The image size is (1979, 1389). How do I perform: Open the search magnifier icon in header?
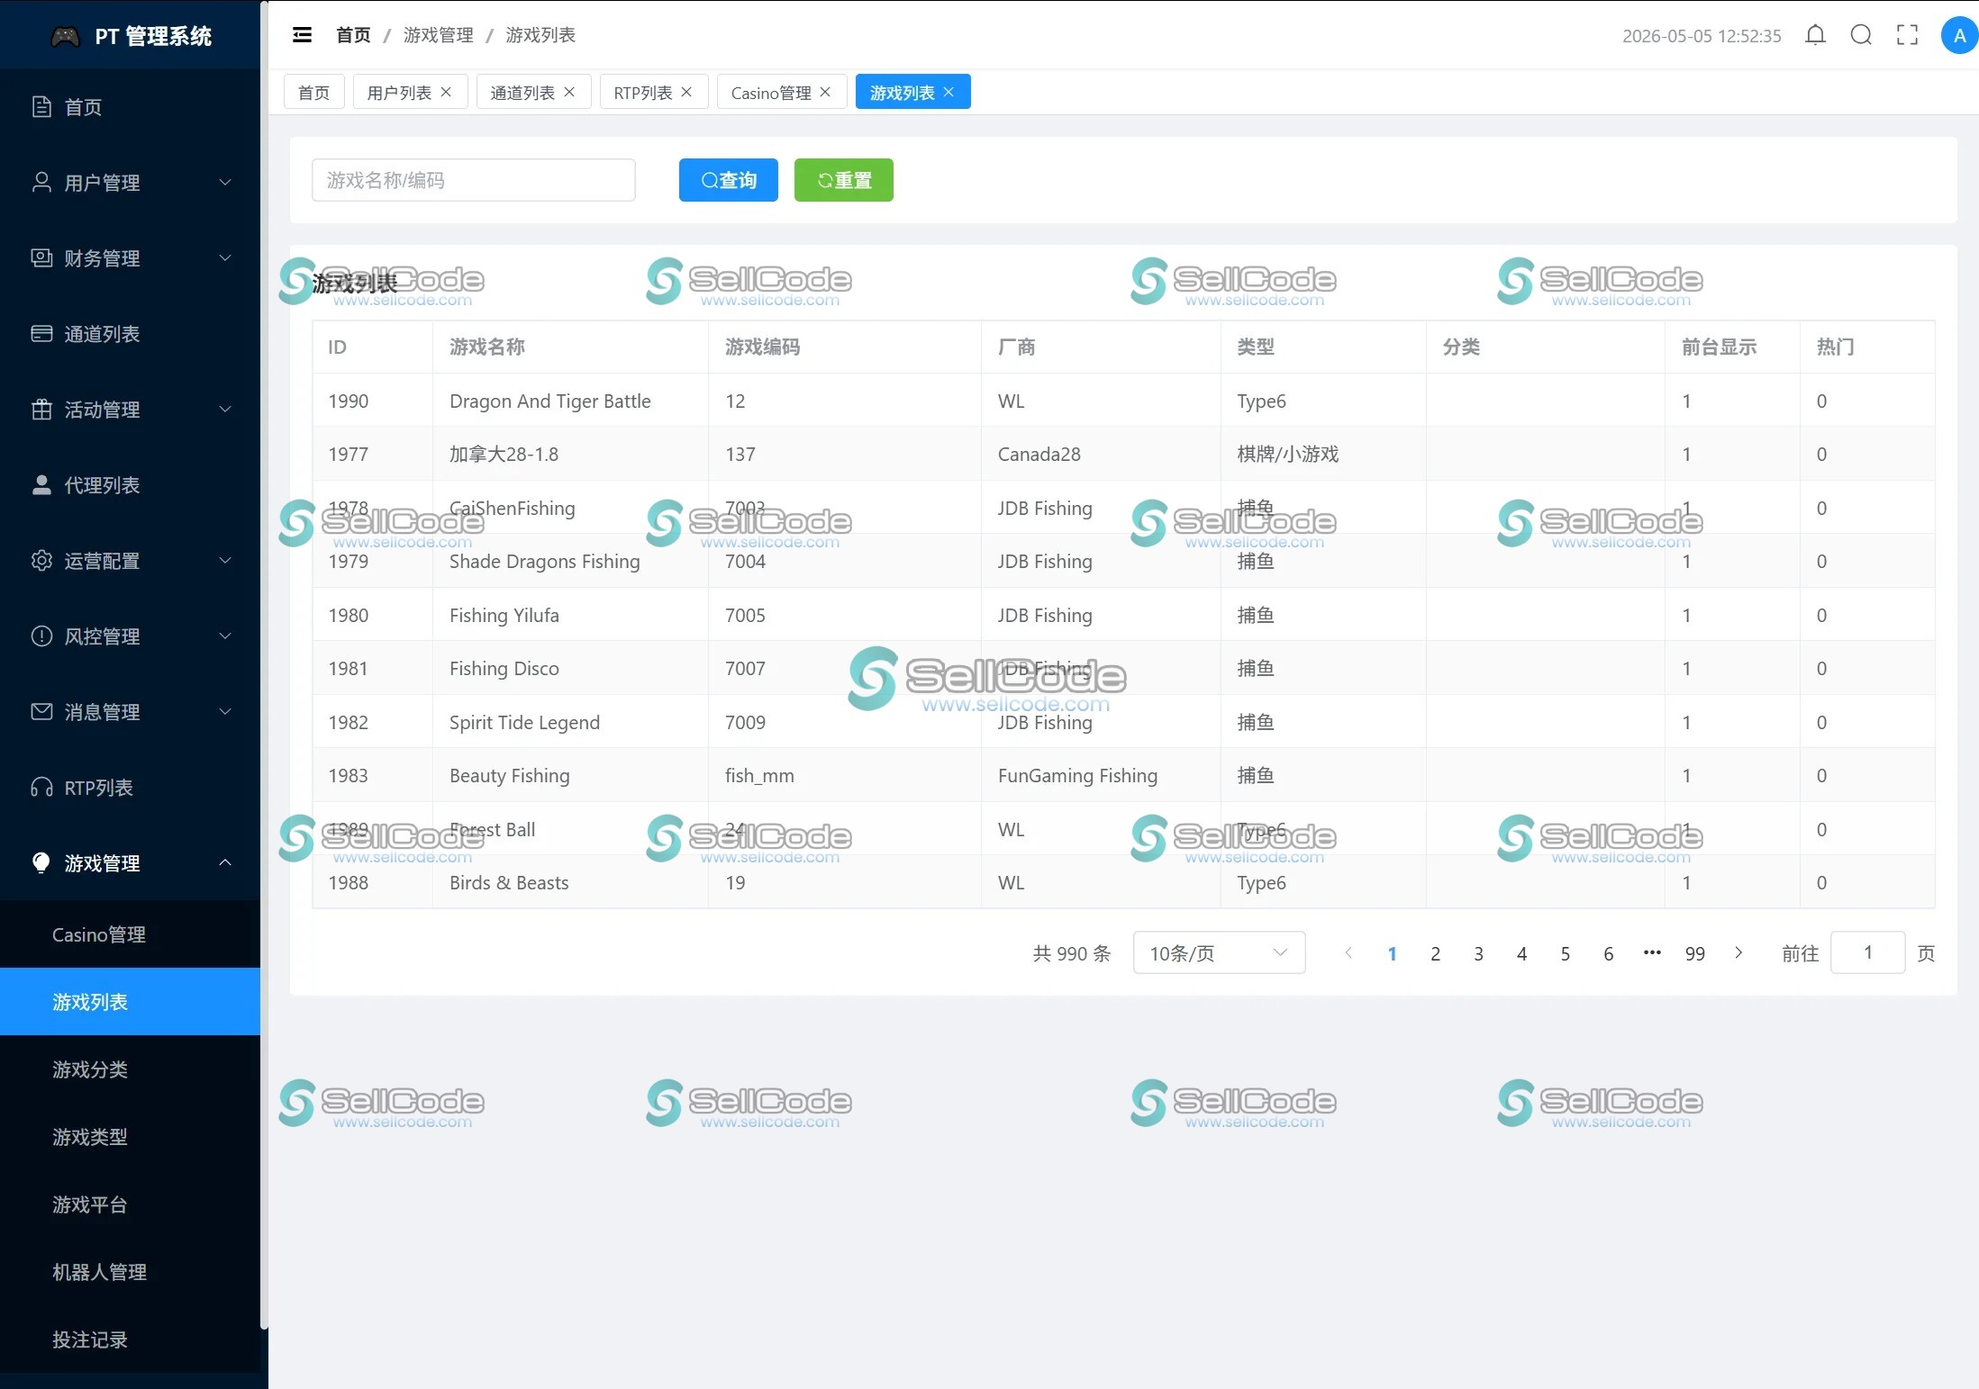(x=1861, y=35)
